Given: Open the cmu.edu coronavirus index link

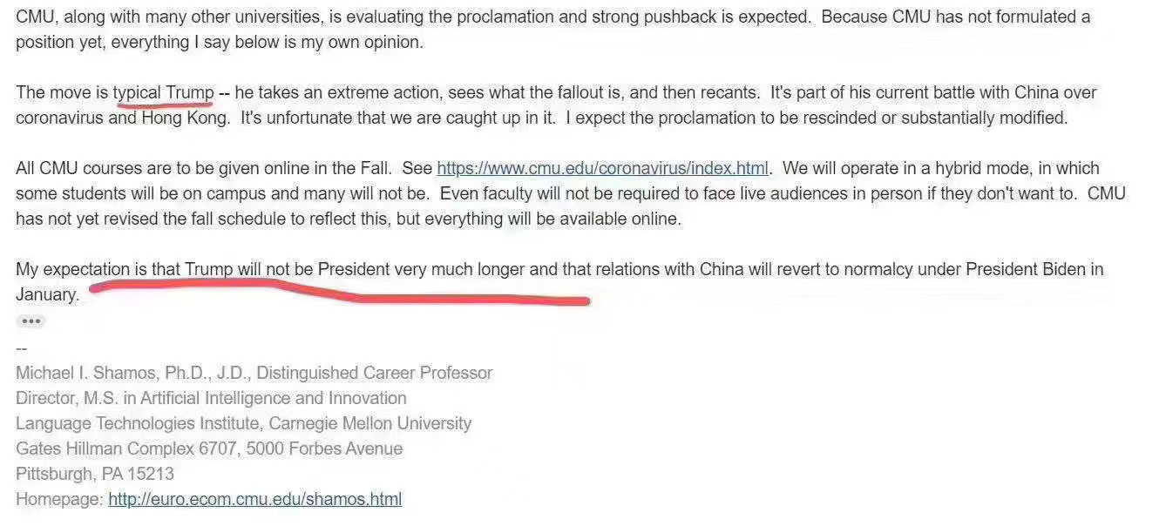Looking at the screenshot, I should pyautogui.click(x=603, y=168).
